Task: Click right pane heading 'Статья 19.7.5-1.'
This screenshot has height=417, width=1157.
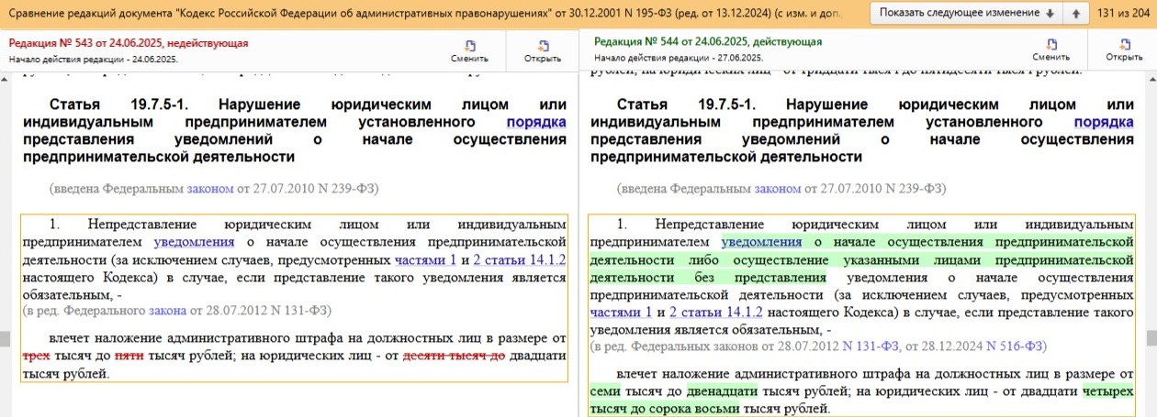Action: pos(695,104)
